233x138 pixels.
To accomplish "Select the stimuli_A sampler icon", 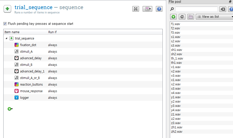I will [17, 51].
